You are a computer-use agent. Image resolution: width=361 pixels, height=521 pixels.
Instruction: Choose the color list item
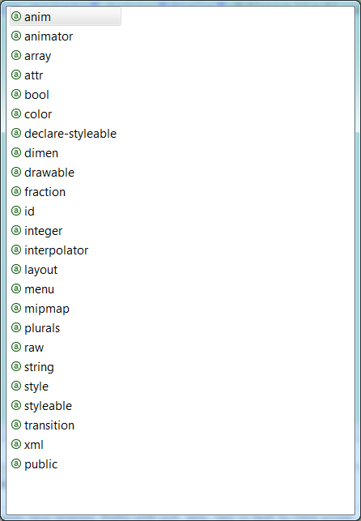38,114
